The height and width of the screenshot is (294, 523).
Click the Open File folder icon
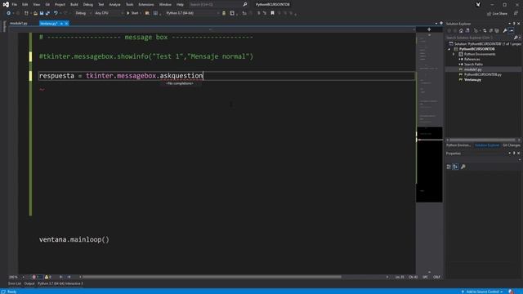pyautogui.click(x=35, y=13)
